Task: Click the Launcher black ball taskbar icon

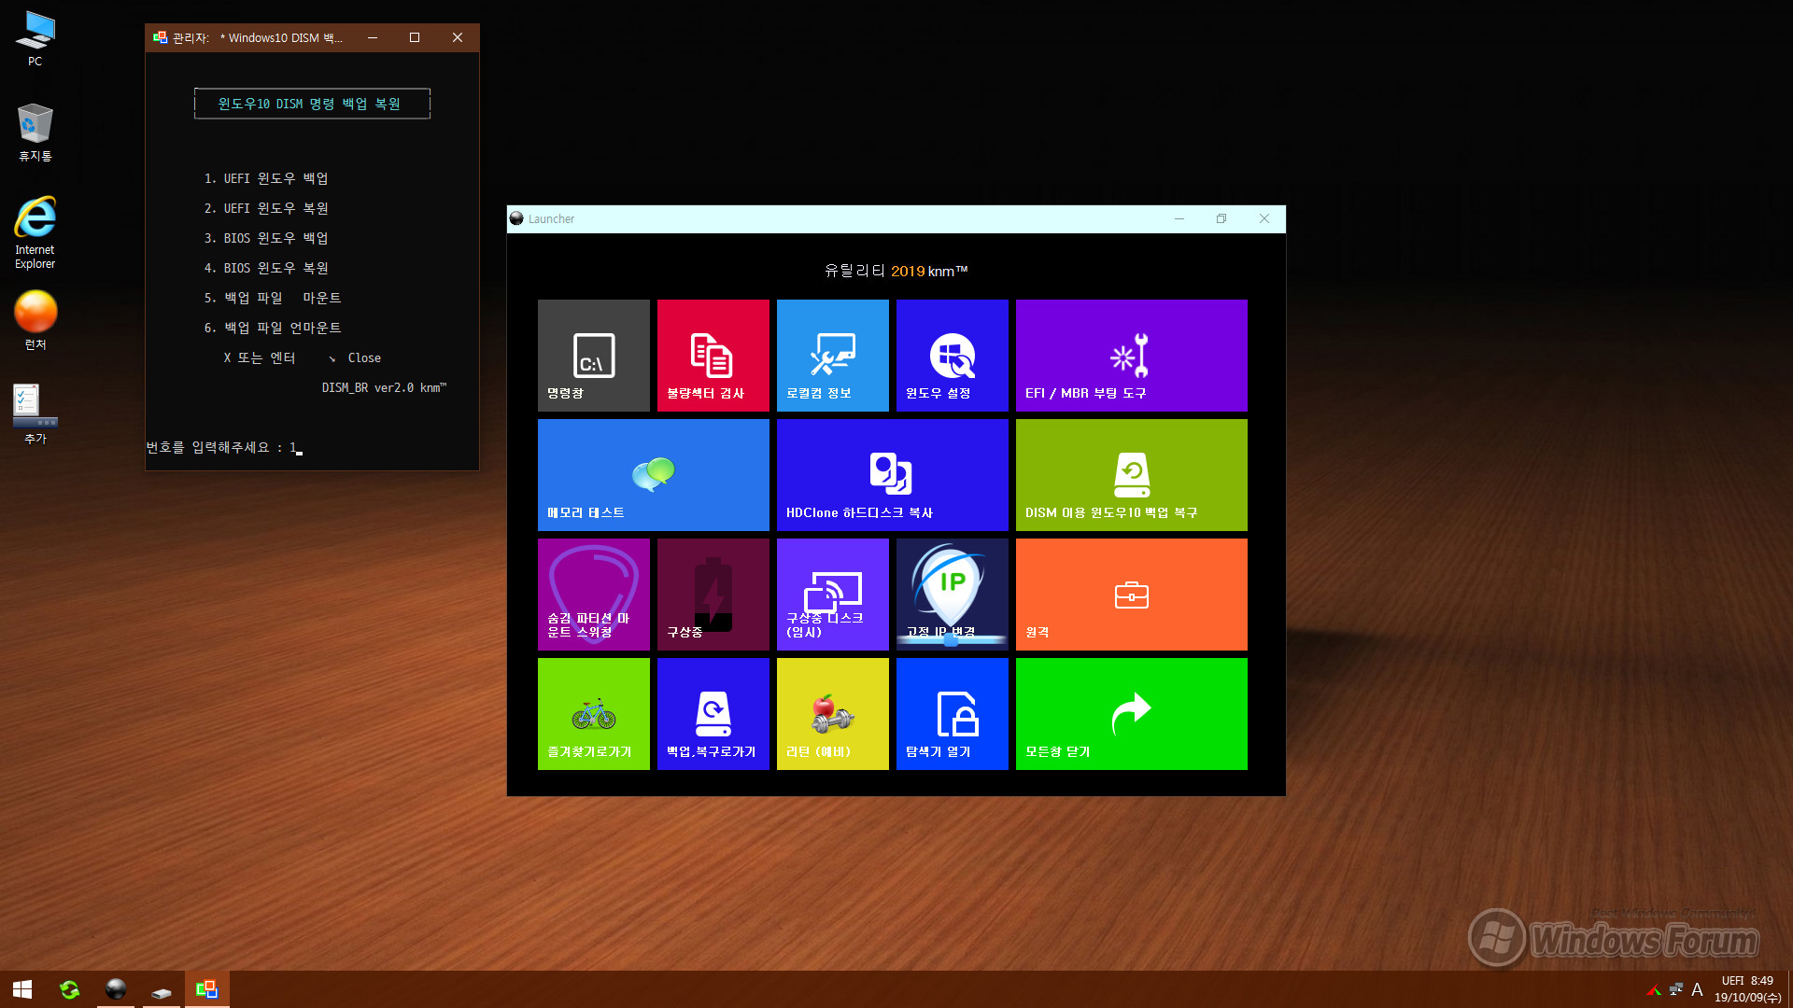Action: pyautogui.click(x=116, y=989)
